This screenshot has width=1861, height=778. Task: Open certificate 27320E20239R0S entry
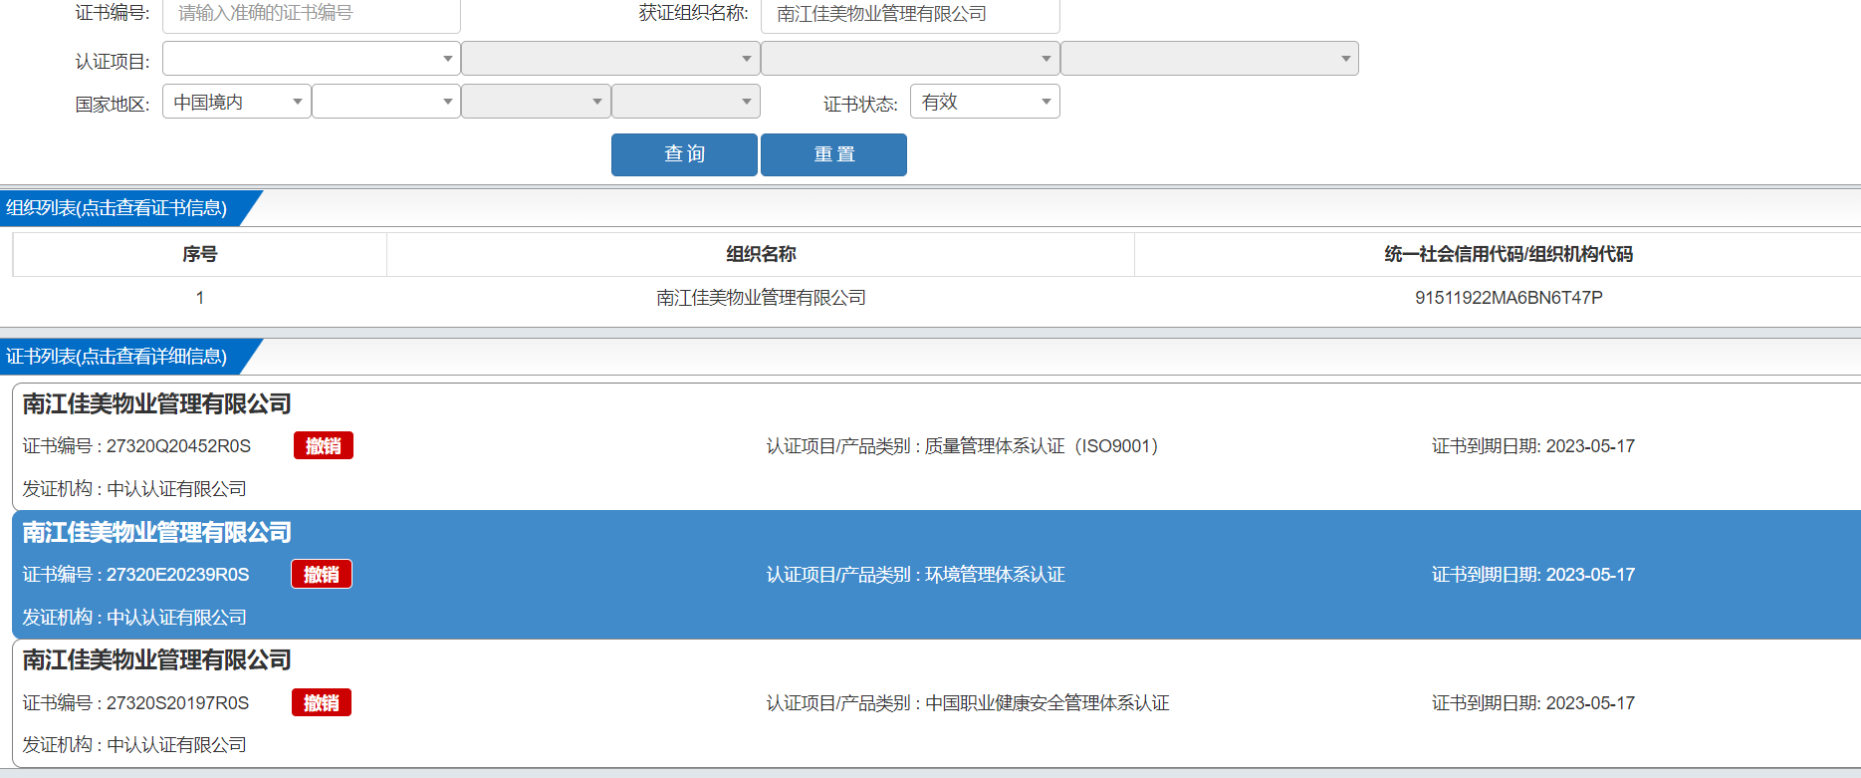[x=936, y=575]
